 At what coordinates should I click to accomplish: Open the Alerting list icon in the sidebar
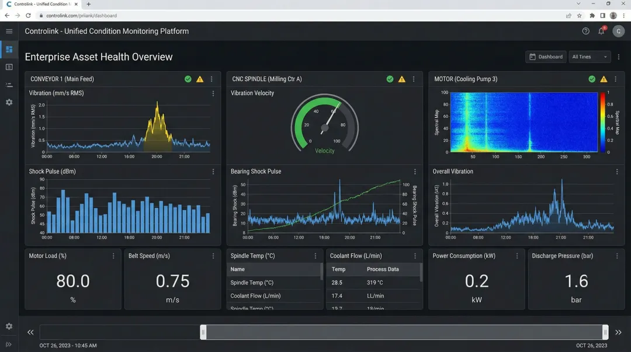coord(8,85)
